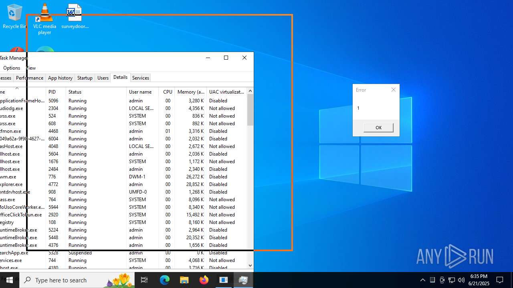The image size is (513, 288).
Task: Sort by the User name column header
Action: point(143,92)
